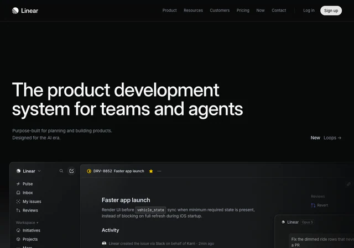Follow the New Loops link
Viewport: 354px width, 248px height.
(326, 138)
